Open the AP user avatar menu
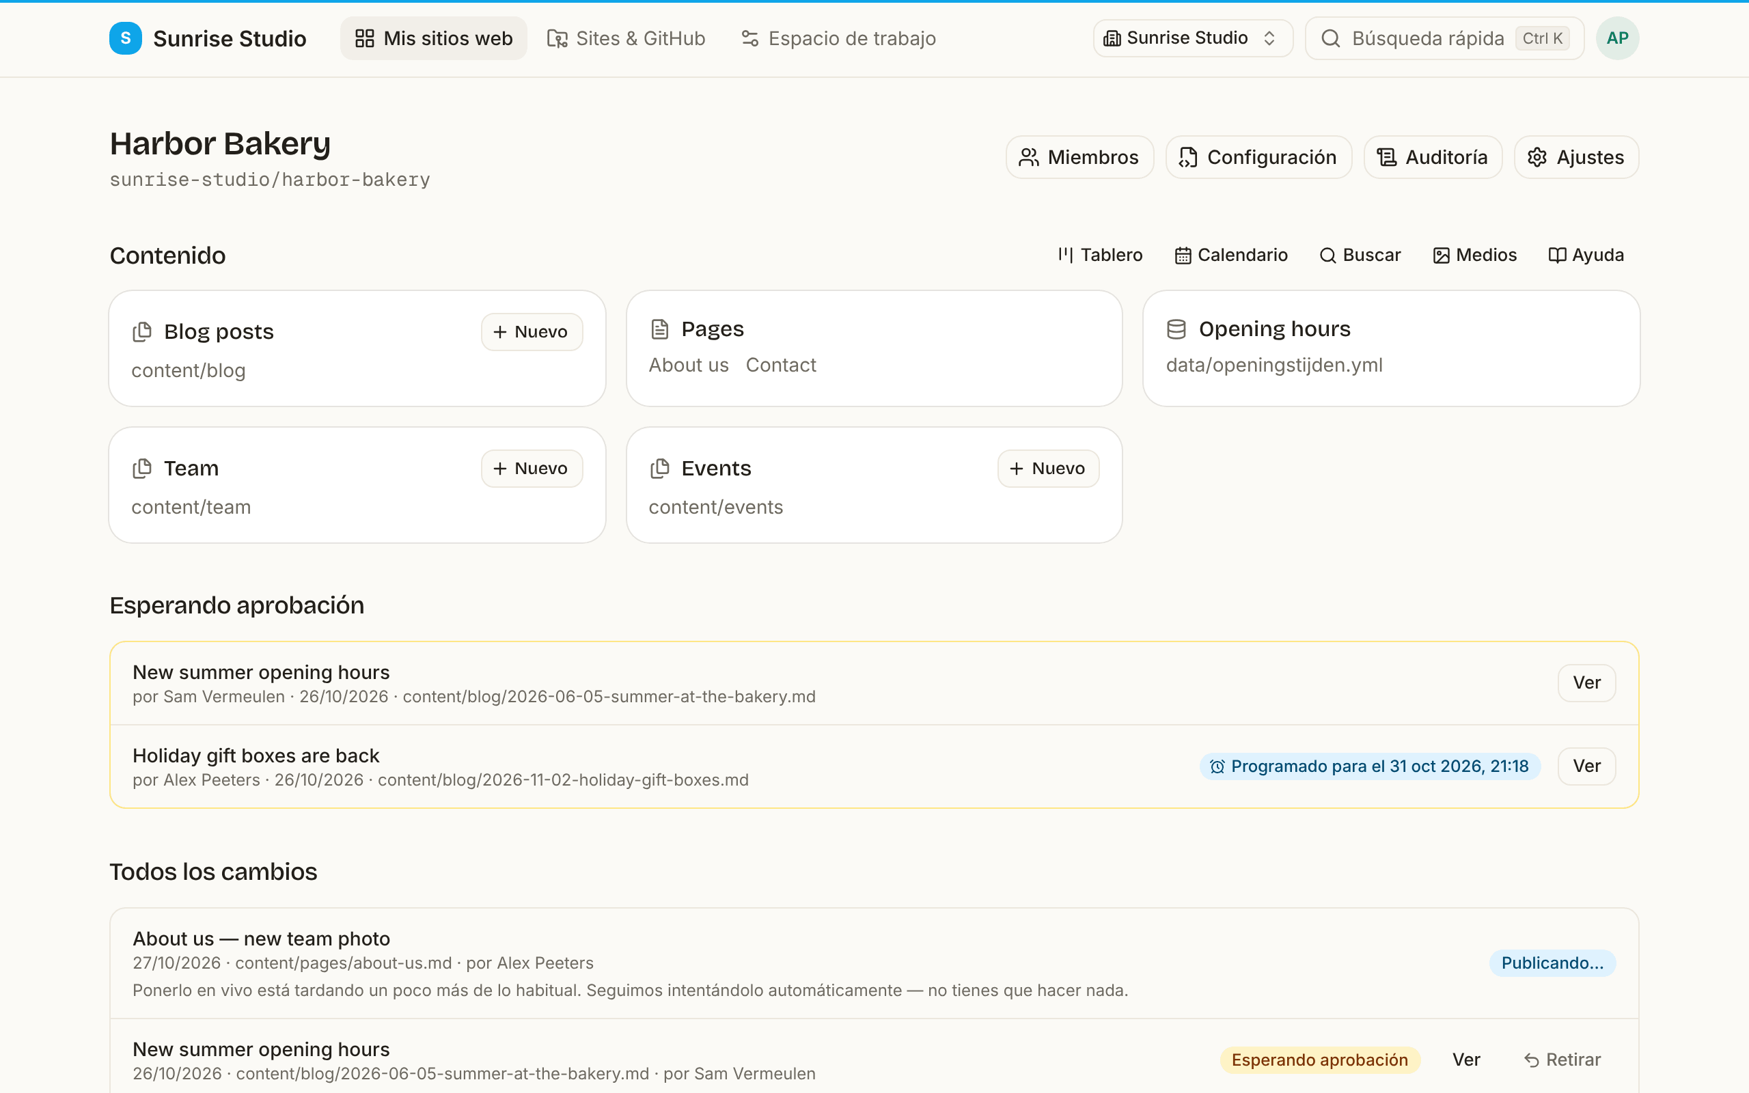The height and width of the screenshot is (1093, 1749). point(1616,38)
